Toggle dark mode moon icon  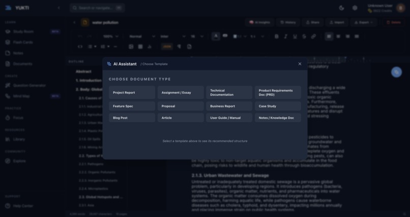[341, 8]
